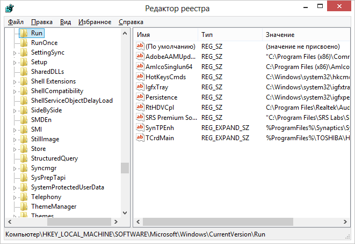Click the string icon next to IgfxTray
Image resolution: width=355 pixels, height=244 pixels.
pyautogui.click(x=140, y=87)
